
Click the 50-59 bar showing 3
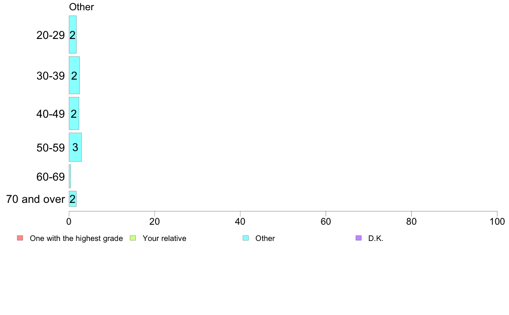[75, 147]
